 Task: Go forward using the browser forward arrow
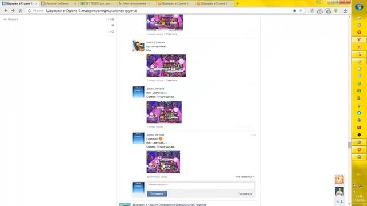(x=13, y=11)
